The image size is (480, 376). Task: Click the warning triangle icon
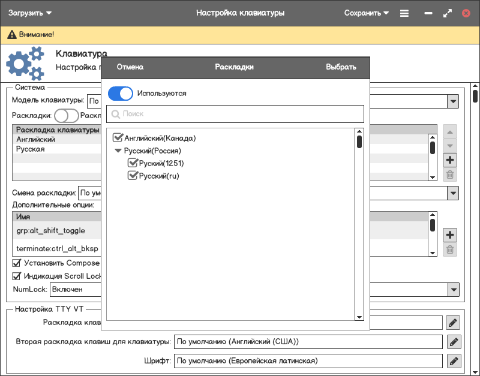point(11,35)
